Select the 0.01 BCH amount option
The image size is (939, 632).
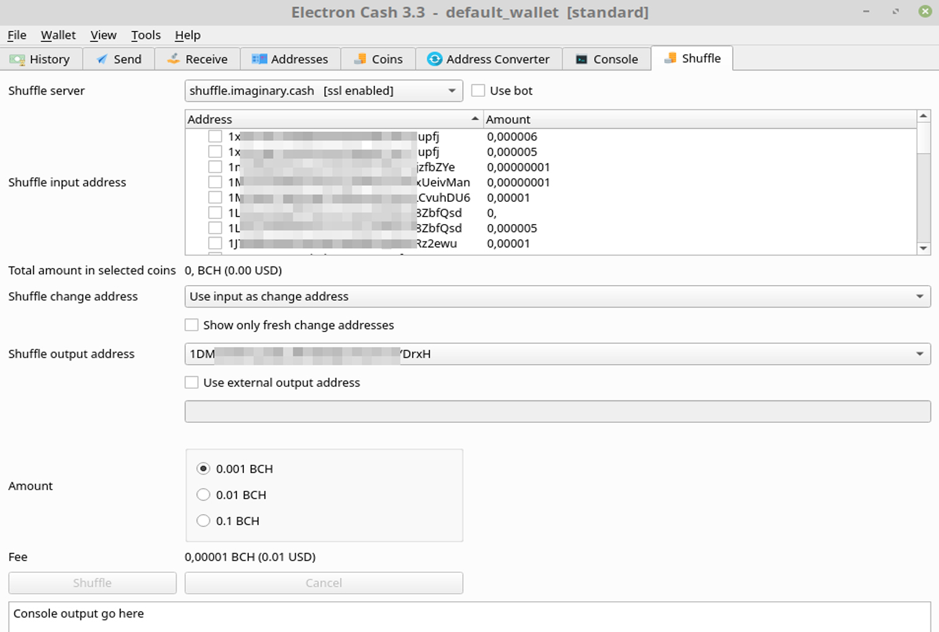click(x=203, y=494)
